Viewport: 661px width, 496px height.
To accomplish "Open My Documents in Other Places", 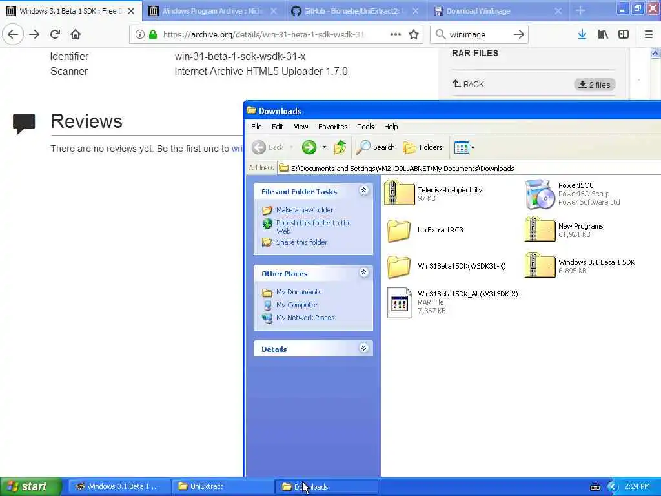I will [299, 292].
